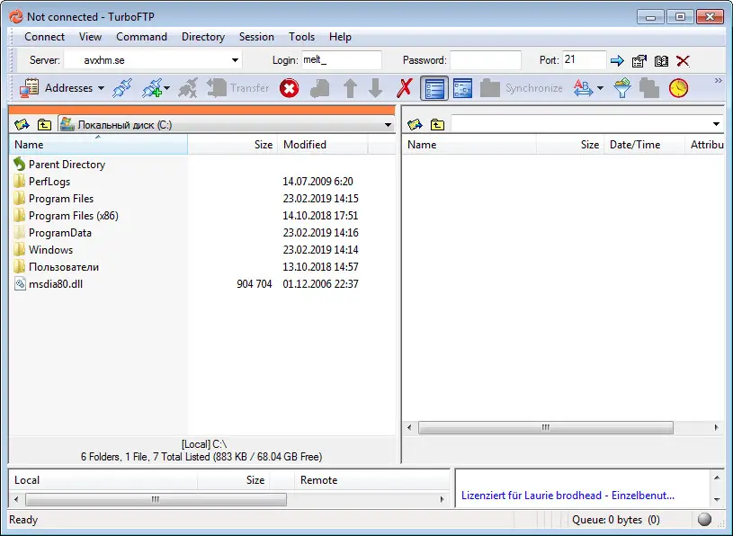Click the red X in quick connect bar
The width and height of the screenshot is (733, 536).
683,60
